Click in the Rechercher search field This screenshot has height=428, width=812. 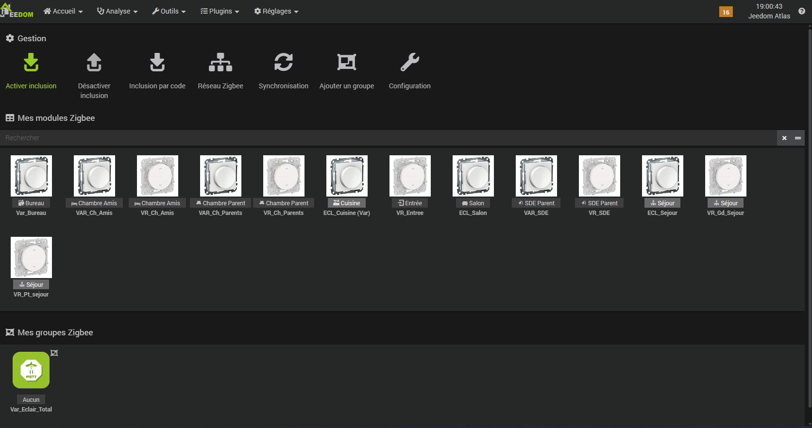pyautogui.click(x=389, y=138)
